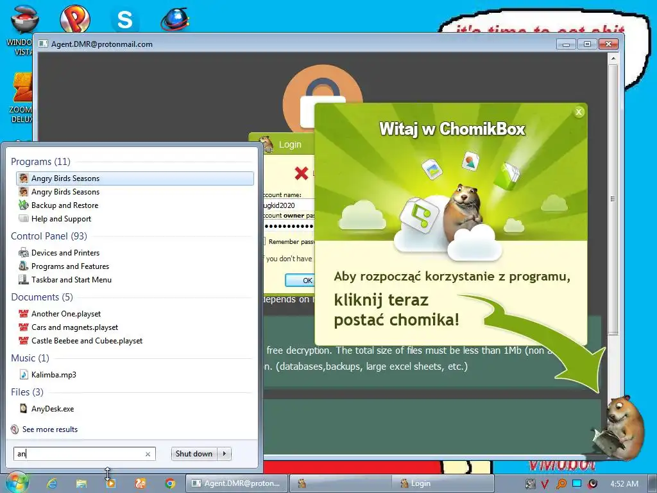
Task: Open Internet Explorer from the taskbar
Action: (x=52, y=483)
